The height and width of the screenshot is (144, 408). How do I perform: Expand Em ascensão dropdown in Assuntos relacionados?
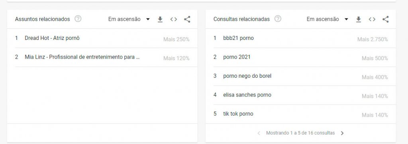point(129,19)
